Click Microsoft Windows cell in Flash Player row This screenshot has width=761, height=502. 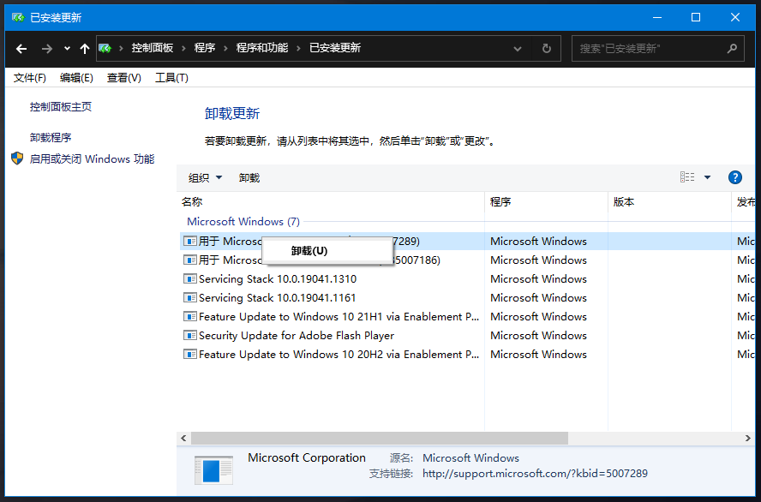coord(538,336)
